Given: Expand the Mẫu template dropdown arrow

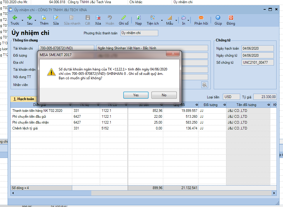Looking at the screenshot, I should pos(176,21).
